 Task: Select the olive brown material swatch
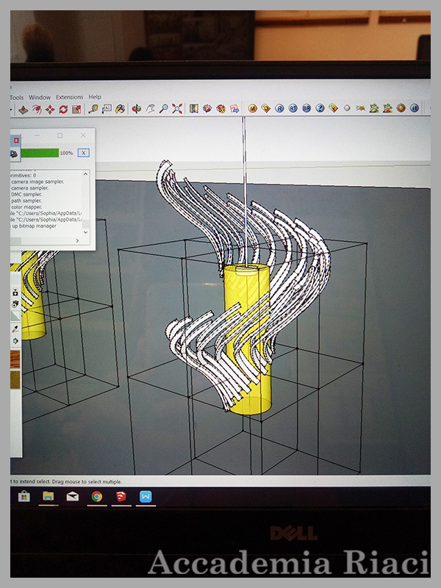pyautogui.click(x=15, y=379)
